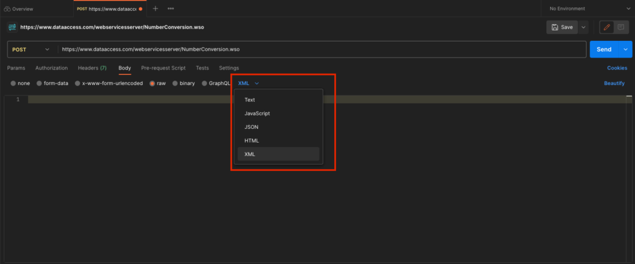Click the plus icon to add tab

(x=155, y=9)
